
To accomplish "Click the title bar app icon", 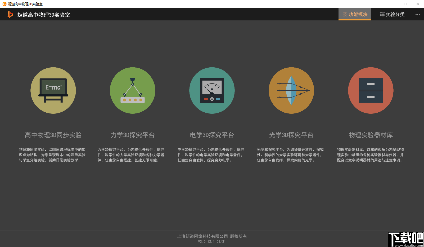I will pyautogui.click(x=4, y=4).
